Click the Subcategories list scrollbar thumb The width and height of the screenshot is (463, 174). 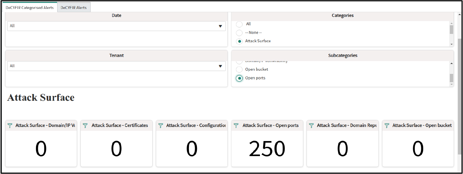(x=451, y=78)
